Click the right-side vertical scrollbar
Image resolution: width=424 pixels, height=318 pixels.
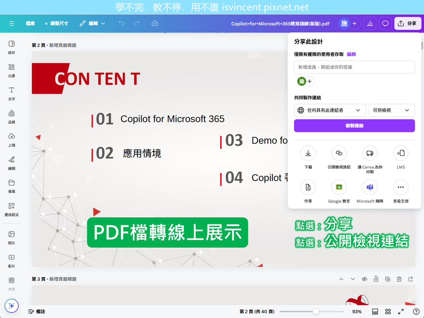coord(422,46)
